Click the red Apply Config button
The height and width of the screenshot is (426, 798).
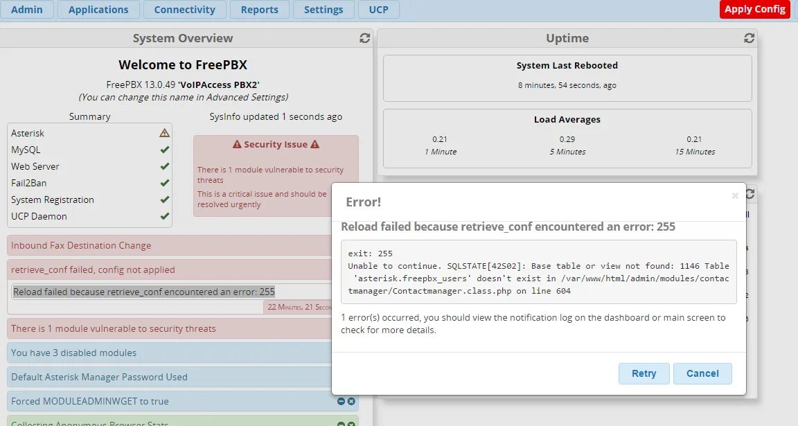pos(755,9)
